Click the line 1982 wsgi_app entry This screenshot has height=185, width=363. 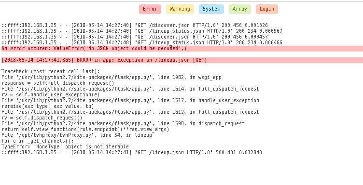[x=112, y=78]
